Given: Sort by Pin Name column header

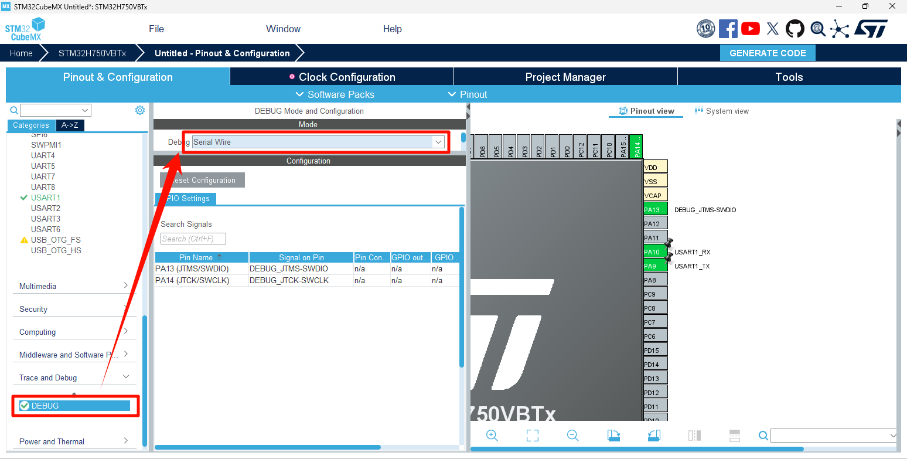Looking at the screenshot, I should coord(202,257).
